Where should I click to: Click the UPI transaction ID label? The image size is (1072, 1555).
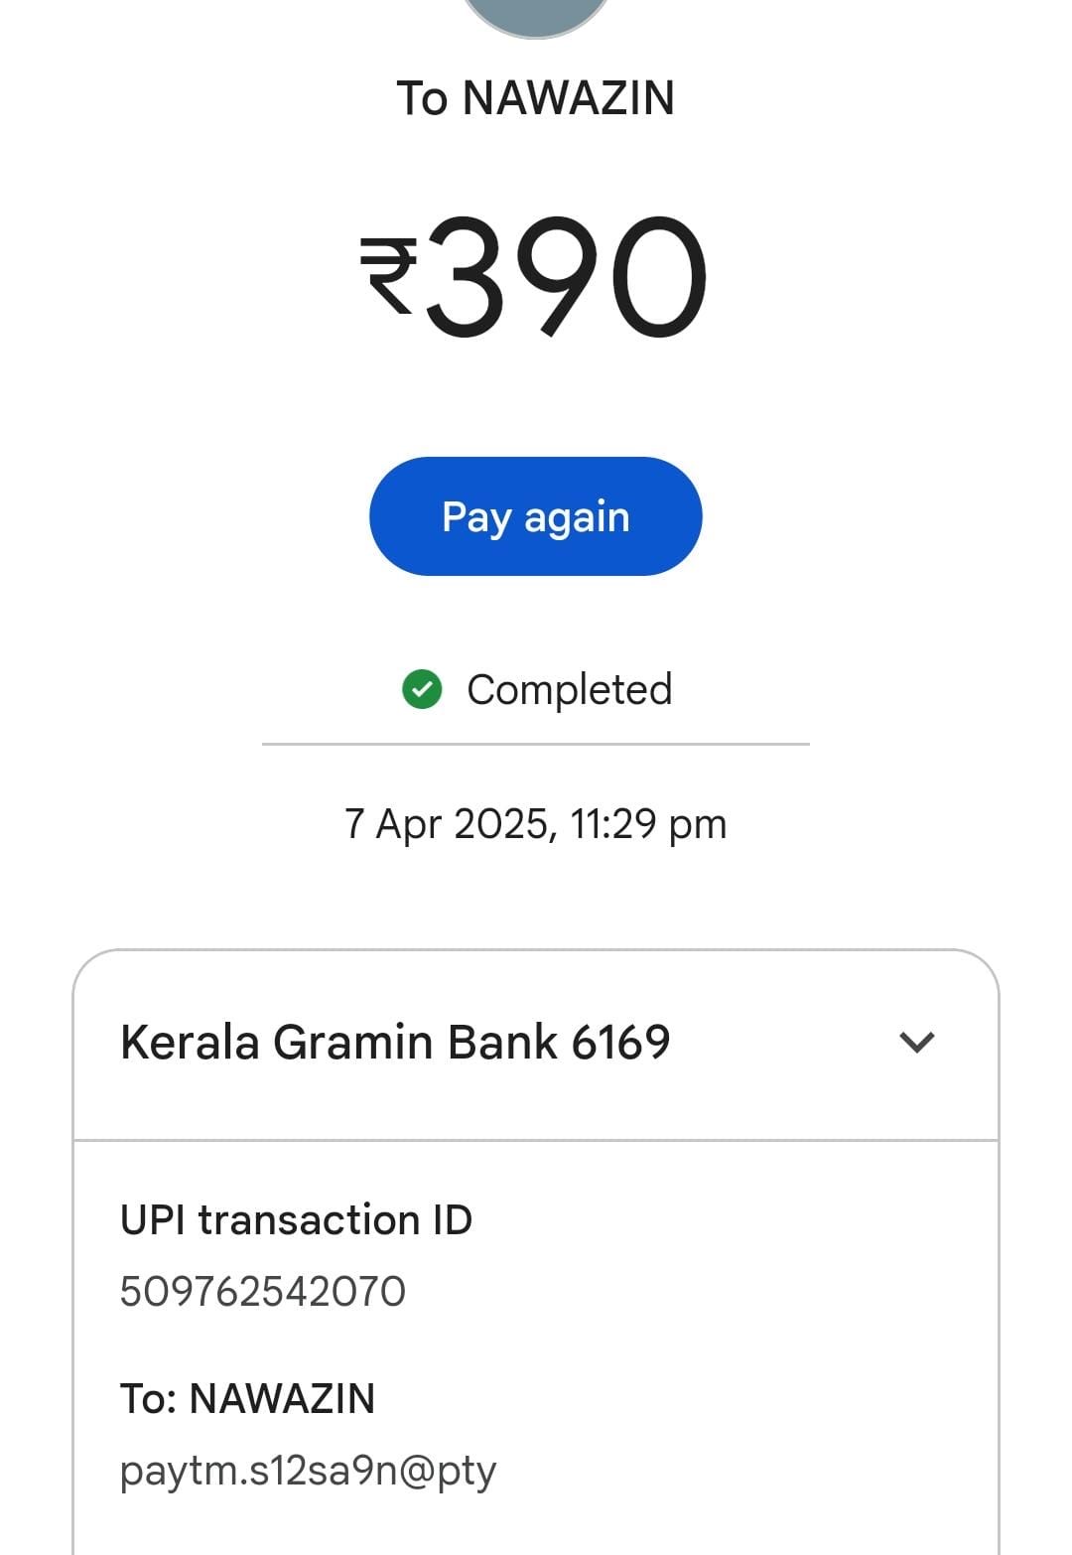(x=296, y=1220)
